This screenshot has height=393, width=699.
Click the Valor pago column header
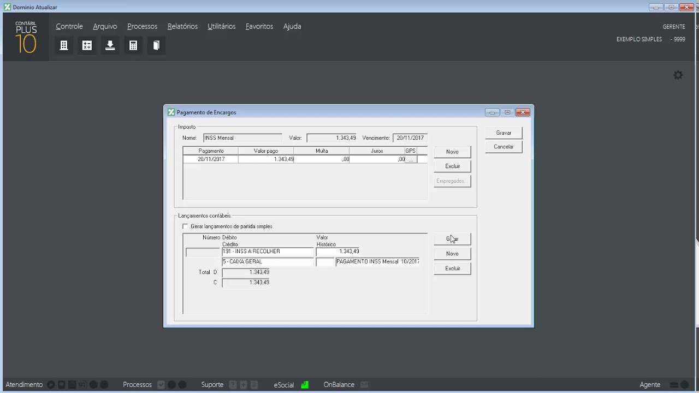(266, 151)
